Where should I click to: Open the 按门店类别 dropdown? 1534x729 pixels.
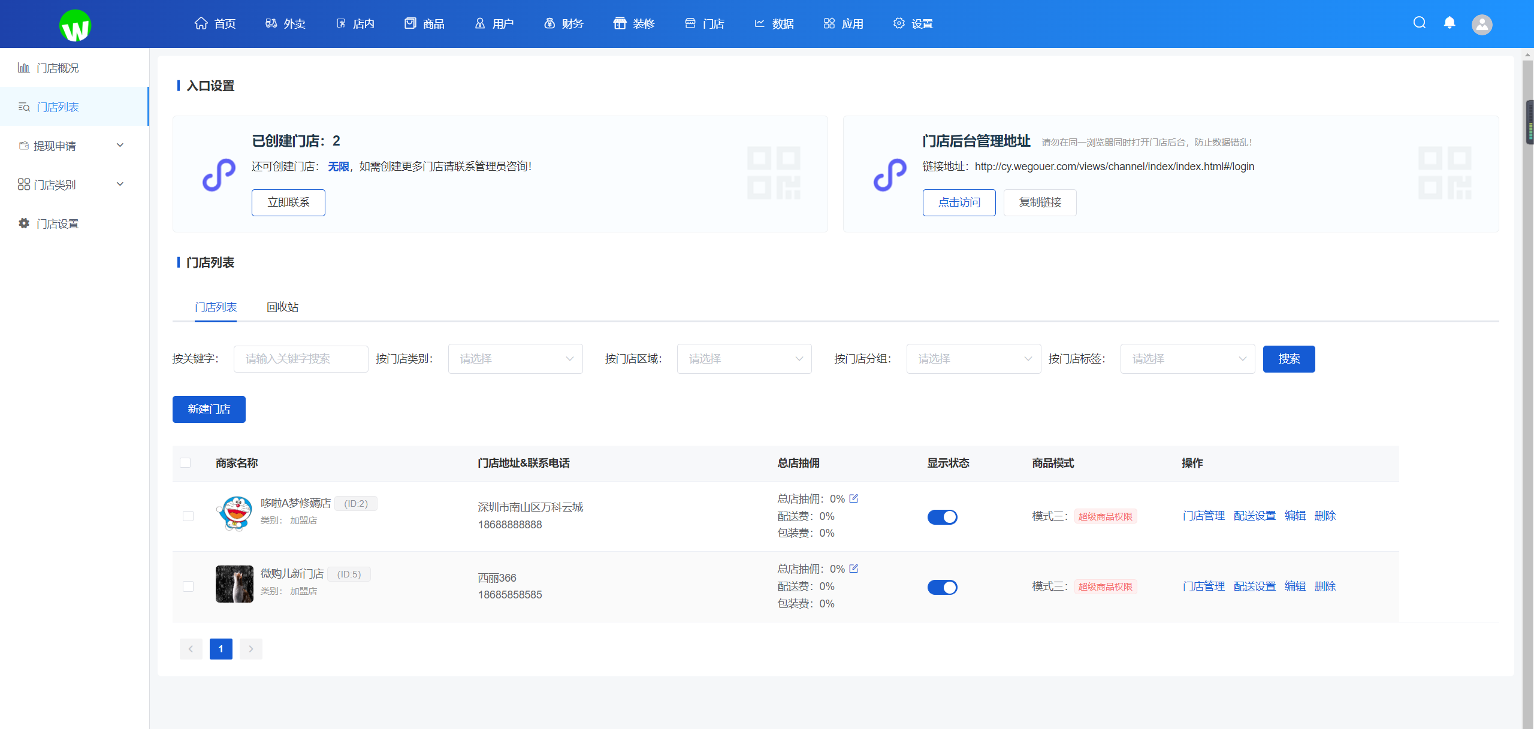pyautogui.click(x=515, y=359)
